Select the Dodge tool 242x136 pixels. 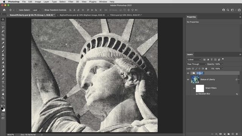click(3, 74)
